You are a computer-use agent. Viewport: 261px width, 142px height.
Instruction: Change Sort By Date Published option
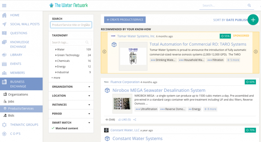point(230,20)
